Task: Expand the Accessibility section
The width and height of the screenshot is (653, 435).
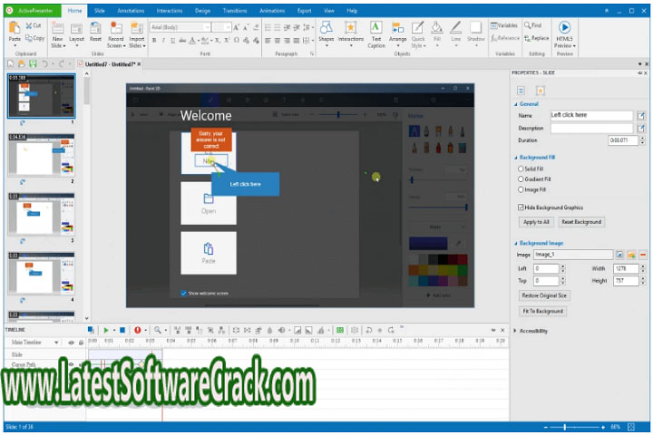Action: pyautogui.click(x=517, y=331)
